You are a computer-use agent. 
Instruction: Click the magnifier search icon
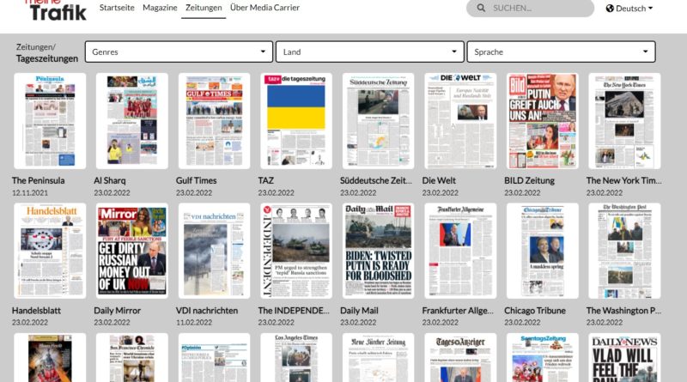coord(481,8)
